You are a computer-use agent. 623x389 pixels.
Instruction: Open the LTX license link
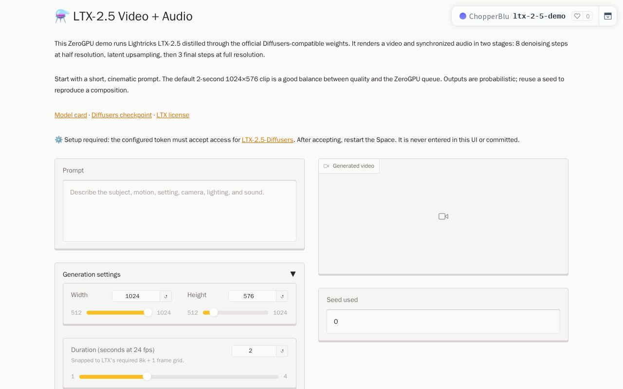pos(173,115)
